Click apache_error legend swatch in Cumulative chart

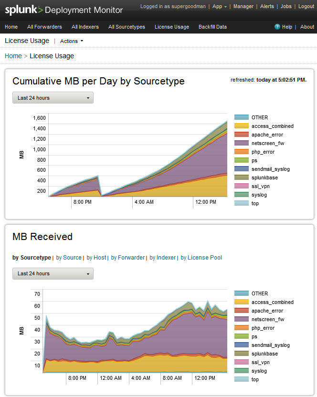coord(242,135)
